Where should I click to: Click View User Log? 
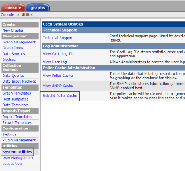pyautogui.click(x=55, y=62)
